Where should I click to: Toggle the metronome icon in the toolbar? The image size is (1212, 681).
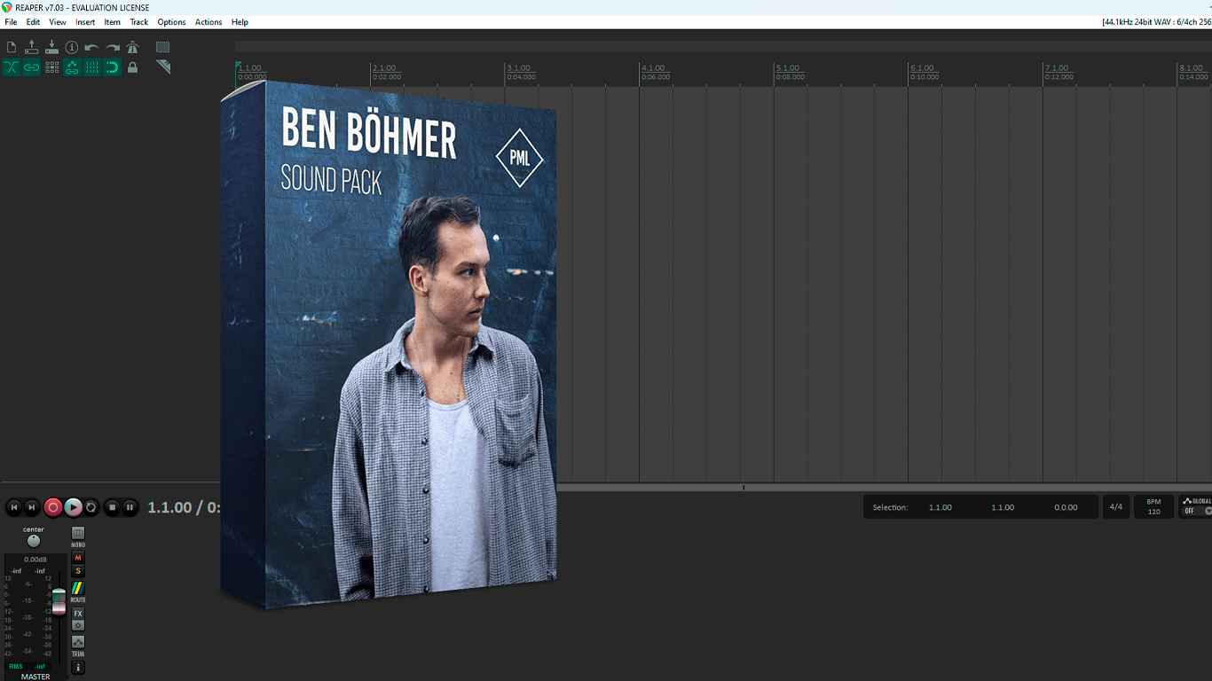132,47
